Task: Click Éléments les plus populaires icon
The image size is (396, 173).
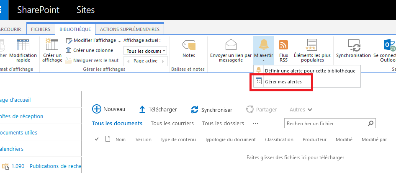Action: [312, 45]
